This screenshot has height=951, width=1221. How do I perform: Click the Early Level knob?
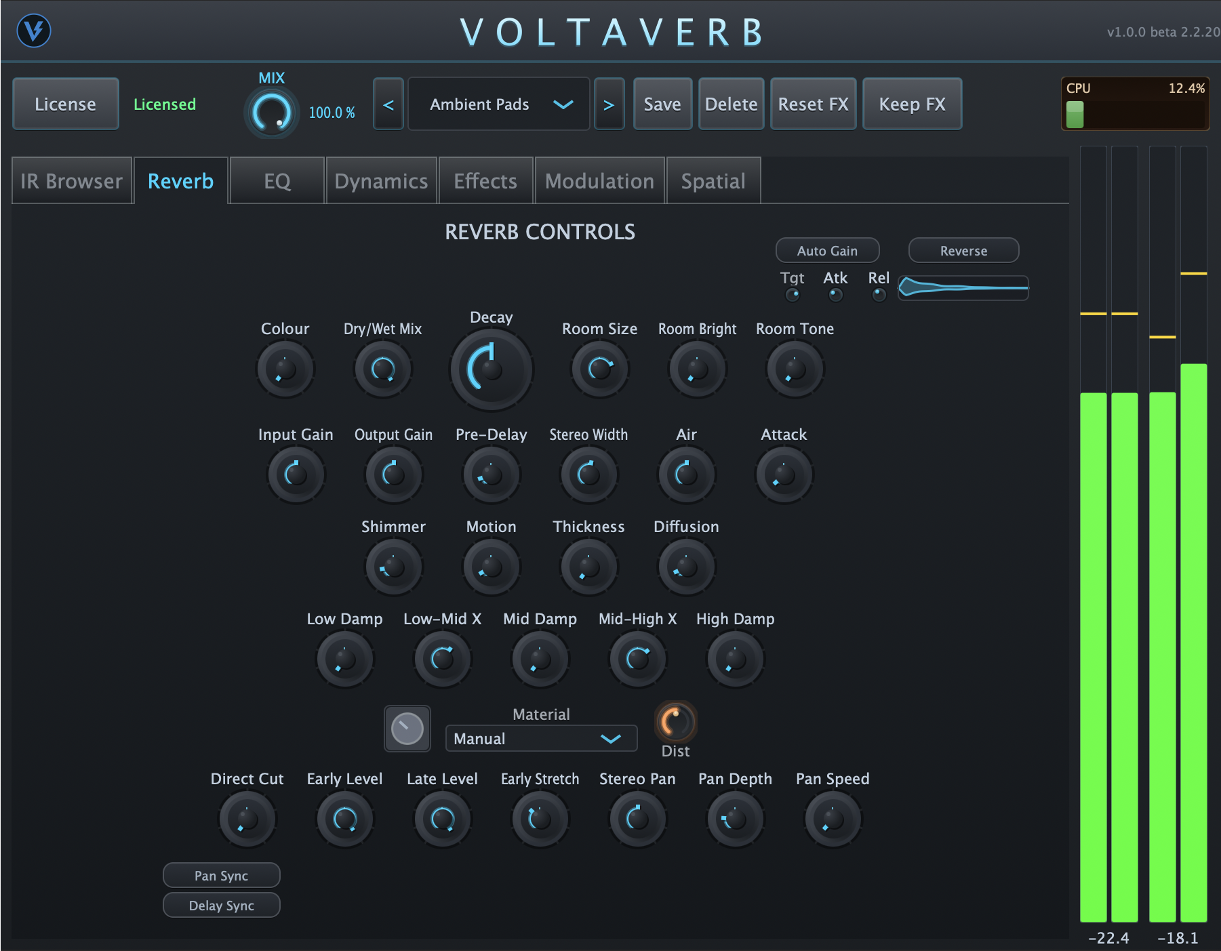click(x=345, y=819)
